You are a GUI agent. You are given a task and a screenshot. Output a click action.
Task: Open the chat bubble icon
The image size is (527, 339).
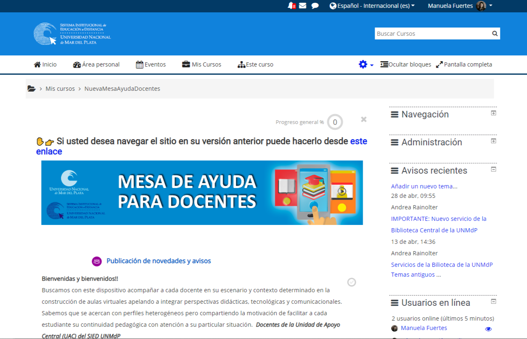tap(315, 6)
